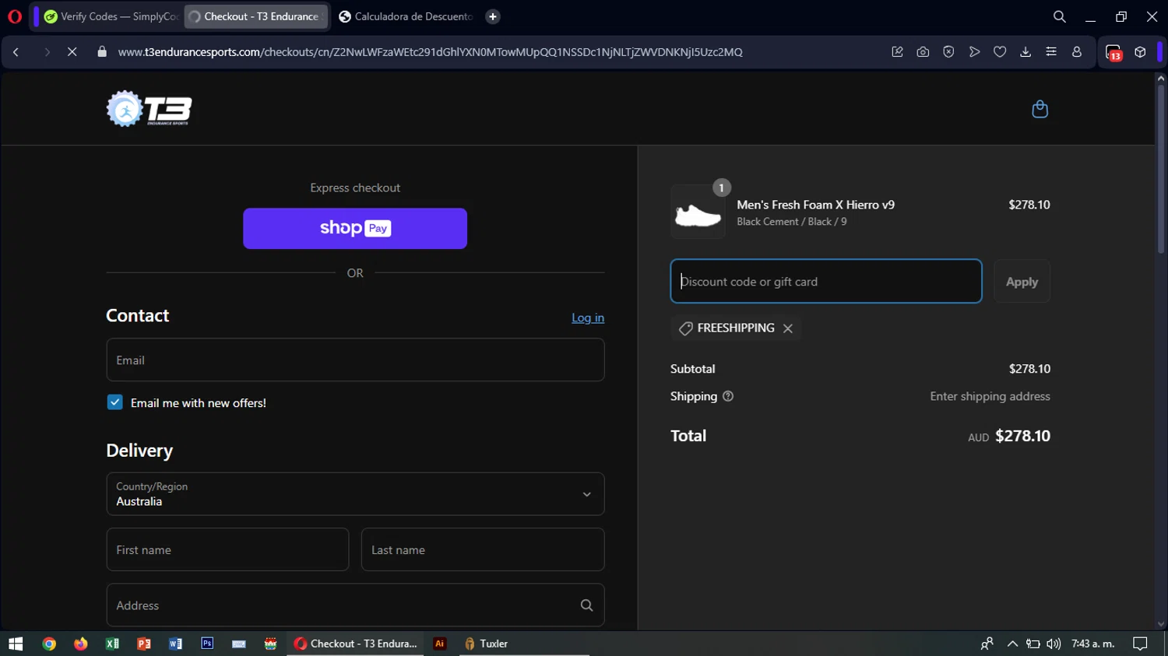This screenshot has height=656, width=1168.
Task: Select the Checkout T3 Endura taskbar window
Action: click(355, 644)
